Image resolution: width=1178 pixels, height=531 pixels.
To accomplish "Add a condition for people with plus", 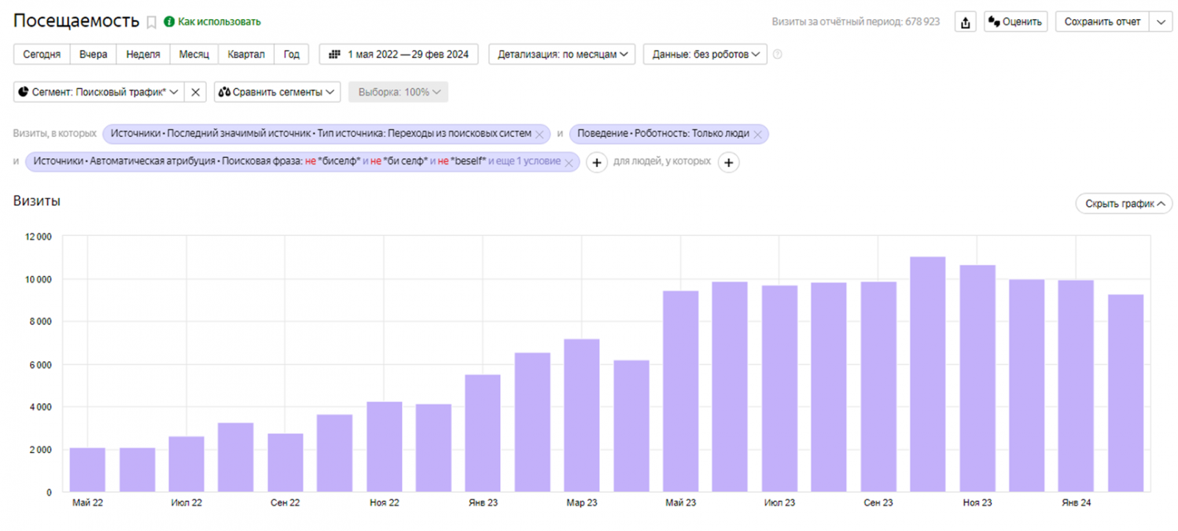I will 728,163.
